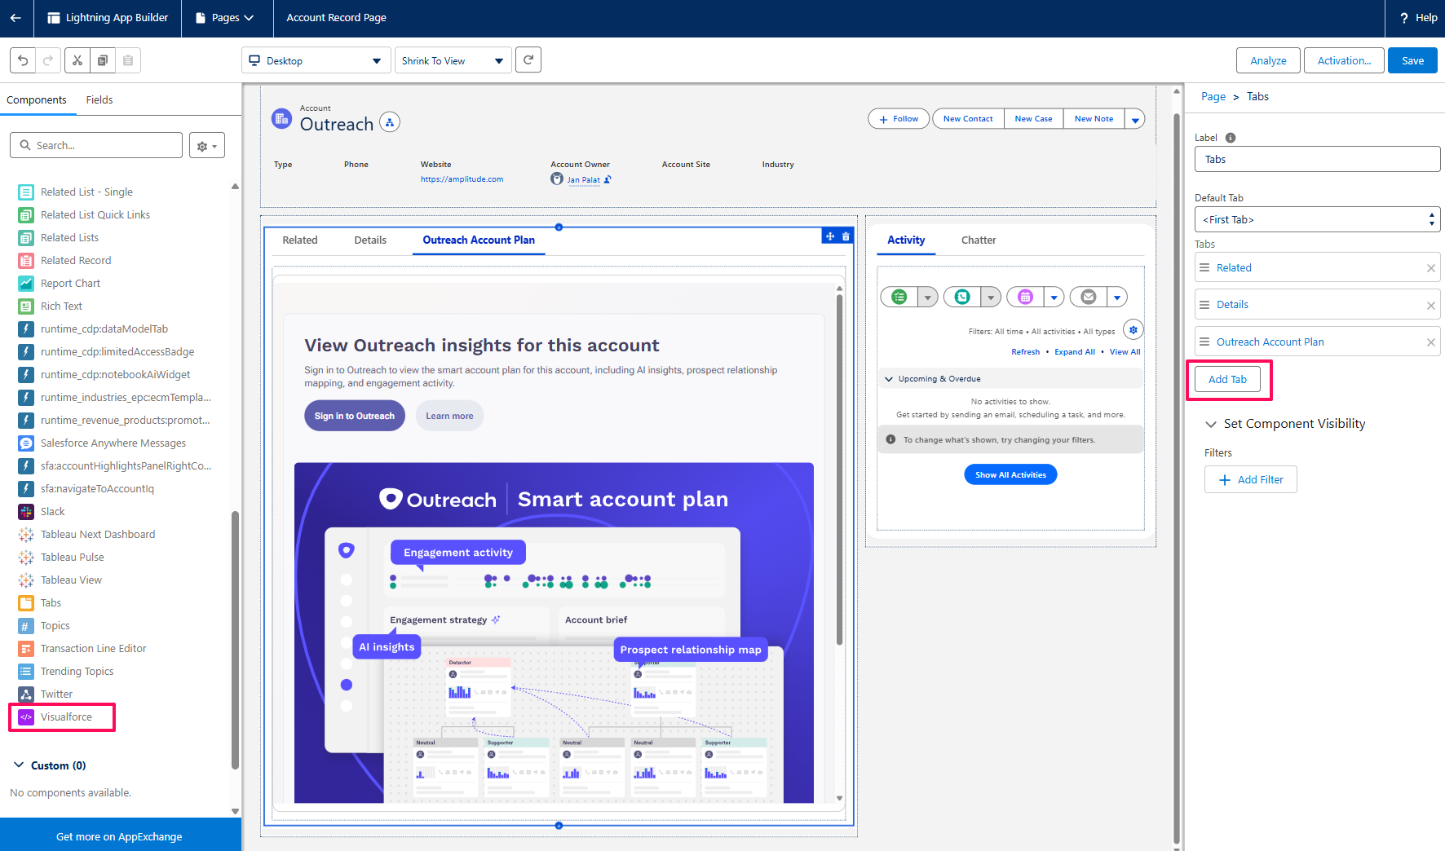Open the Desktop form factor dropdown
Screen dimensions: 1445x851
[316, 60]
